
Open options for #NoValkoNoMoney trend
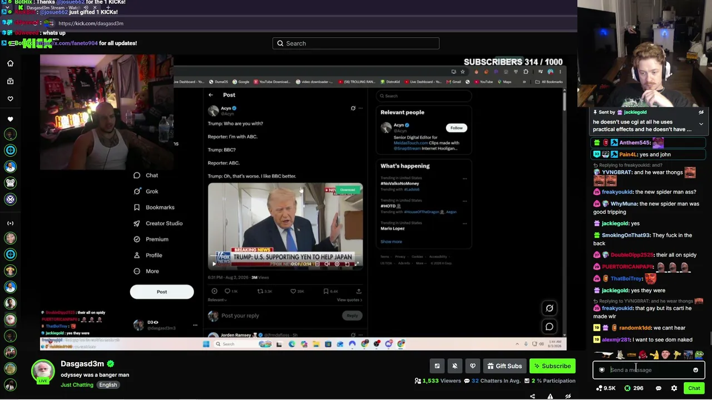pyautogui.click(x=465, y=179)
